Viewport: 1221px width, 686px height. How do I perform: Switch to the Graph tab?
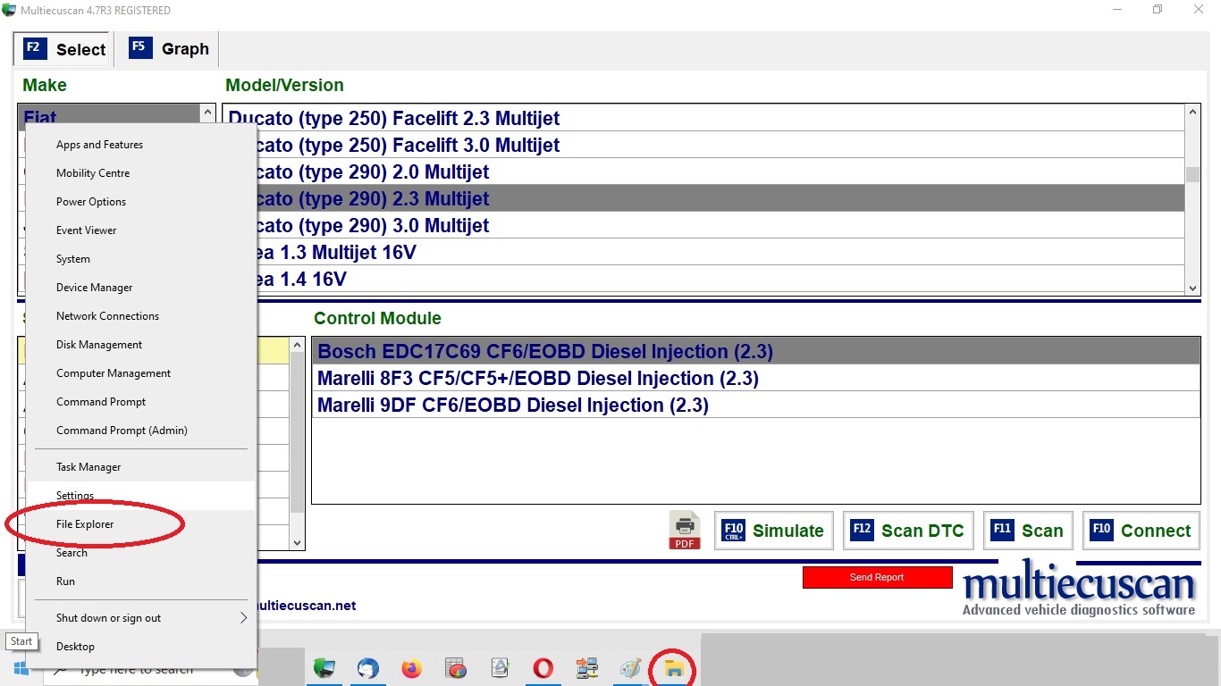169,49
